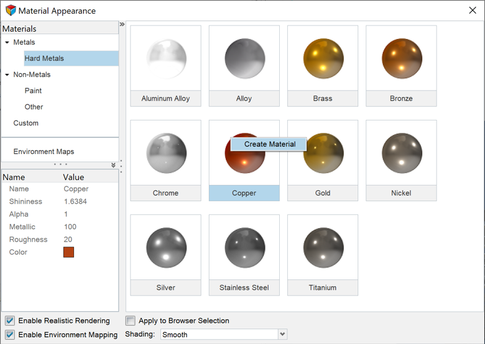Select the Aluminum Alloy material sphere
The image size is (485, 344).
pos(166,58)
